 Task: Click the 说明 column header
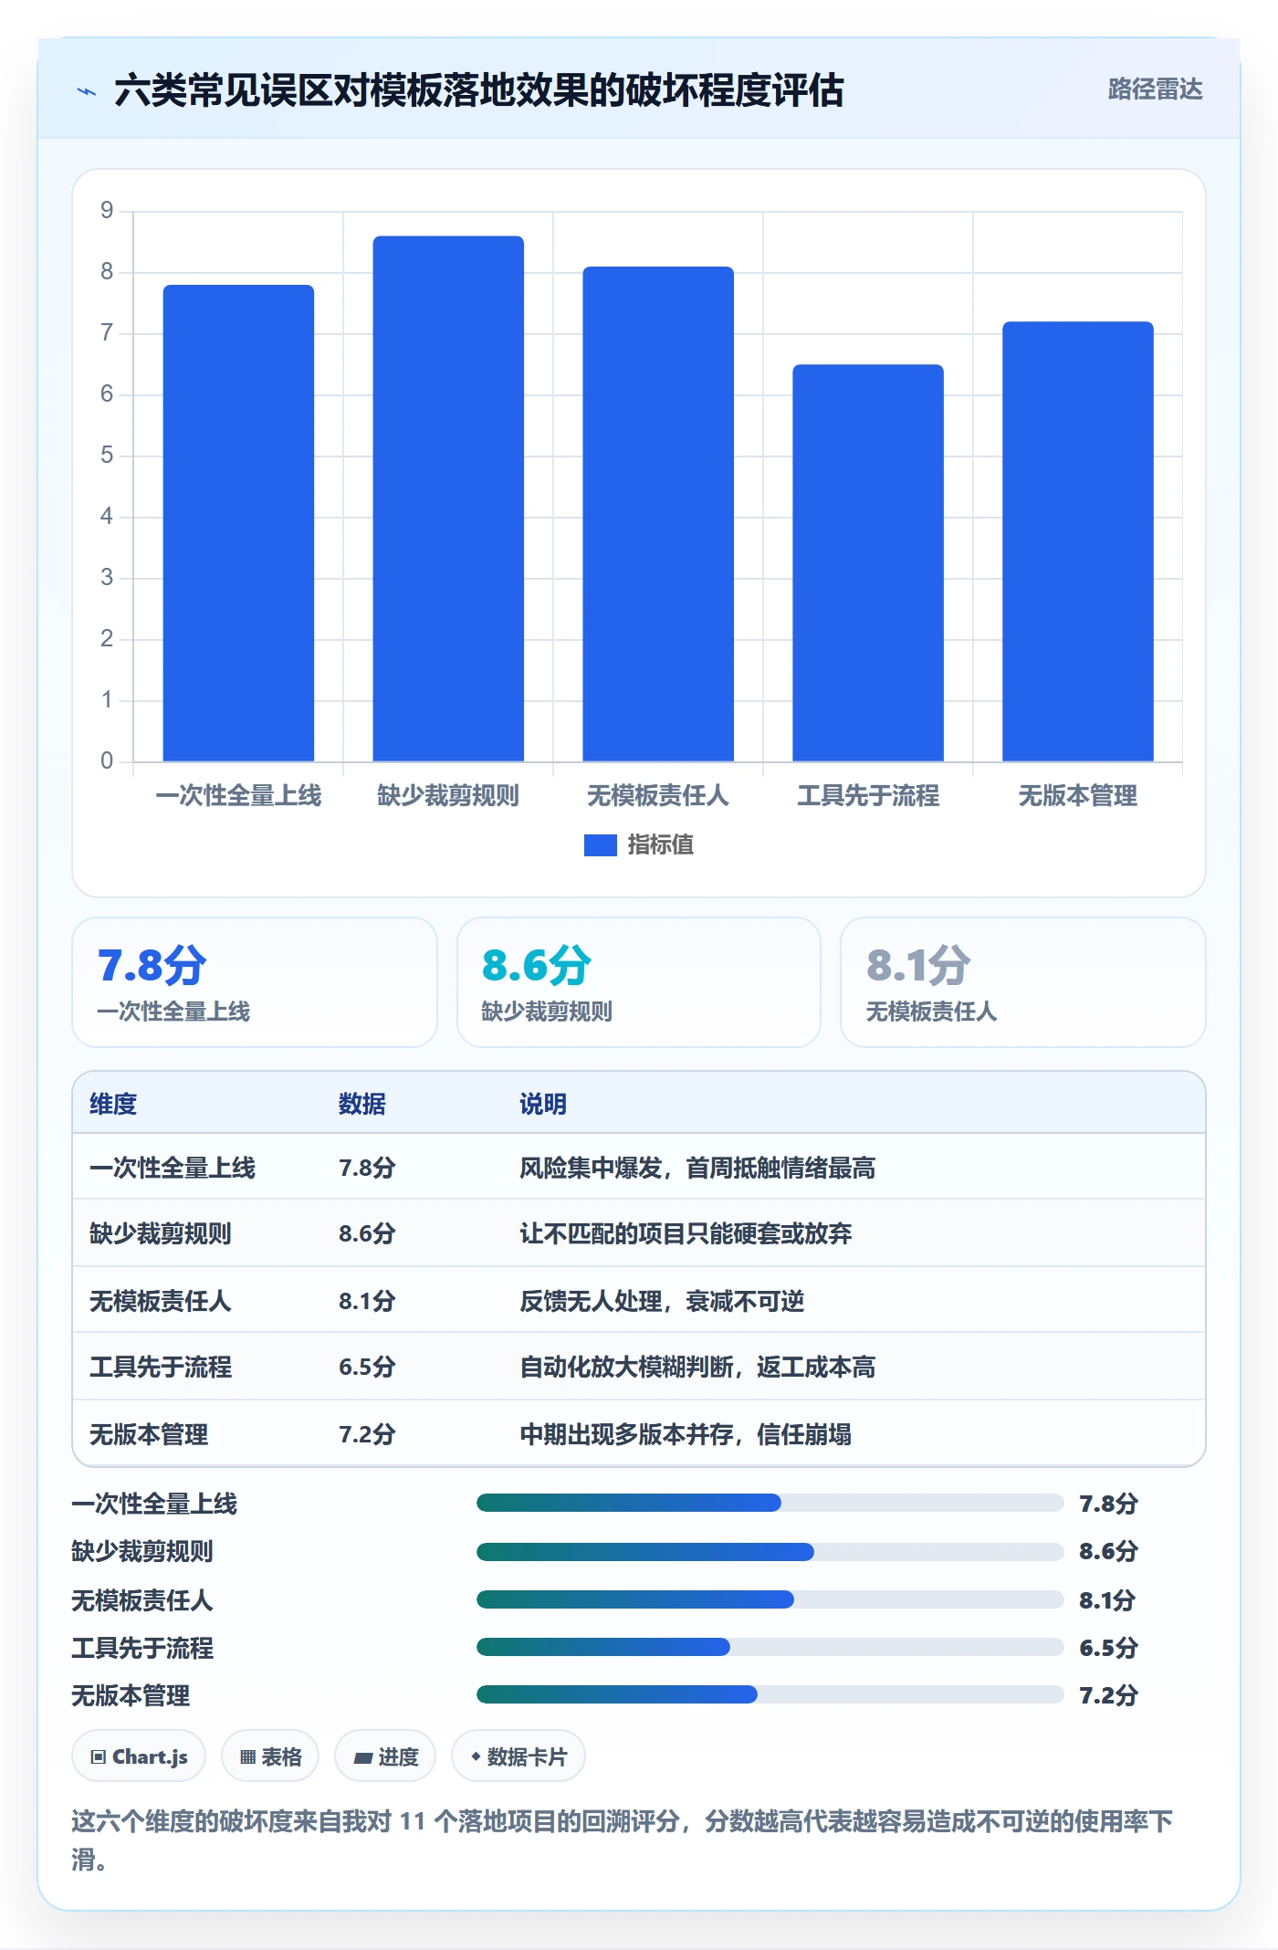coord(543,1104)
